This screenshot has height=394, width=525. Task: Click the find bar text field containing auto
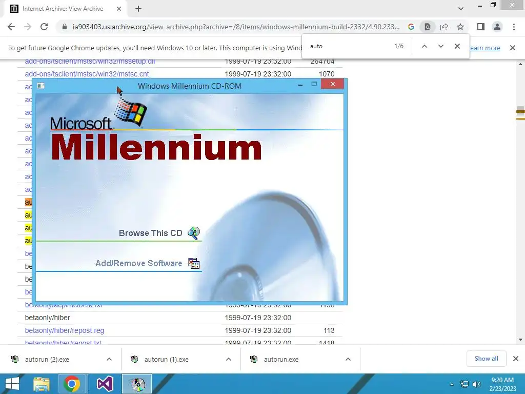click(x=348, y=46)
